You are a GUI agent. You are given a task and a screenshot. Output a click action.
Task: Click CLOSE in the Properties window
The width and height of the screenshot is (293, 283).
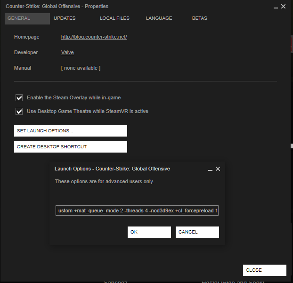point(265,270)
